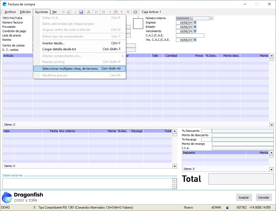Open calendar picker for Ingreso date

click(x=195, y=23)
